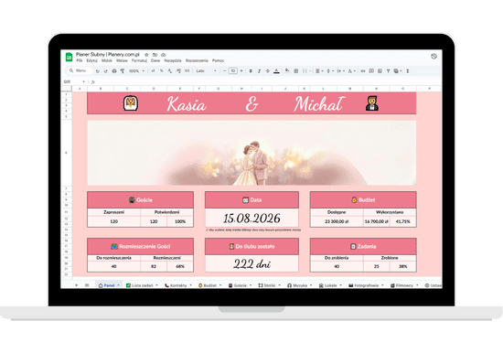Screen dimensions: 503x353
Task: Toggle italic formatting
Action: pyautogui.click(x=259, y=71)
